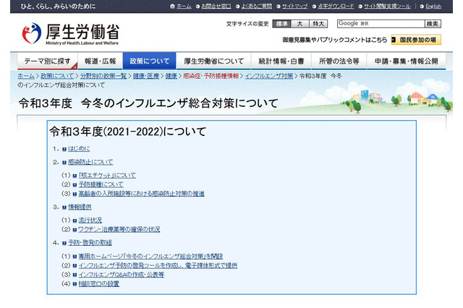Image resolution: width=463 pixels, height=308 pixels.
Task: Click the arrow icon beside 予防・啓発の取組
Action: tap(64, 243)
